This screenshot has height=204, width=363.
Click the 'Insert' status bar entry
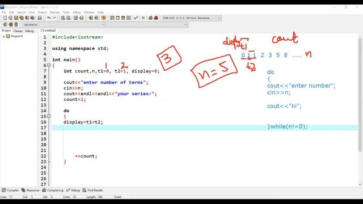117,197
